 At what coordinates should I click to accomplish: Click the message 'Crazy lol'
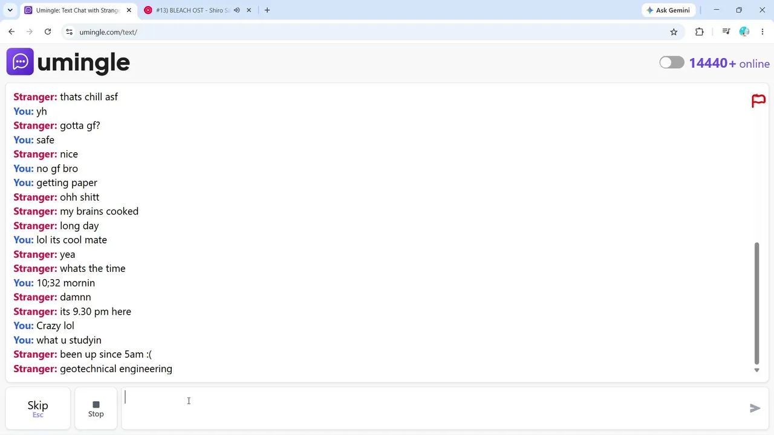[55, 326]
